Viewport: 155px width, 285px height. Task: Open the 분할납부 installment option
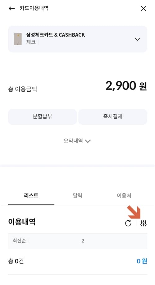click(42, 117)
